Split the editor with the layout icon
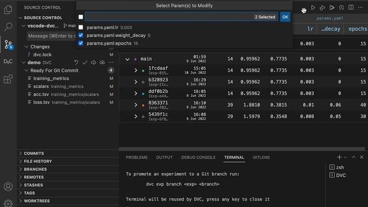The image size is (368, 207). click(x=351, y=7)
